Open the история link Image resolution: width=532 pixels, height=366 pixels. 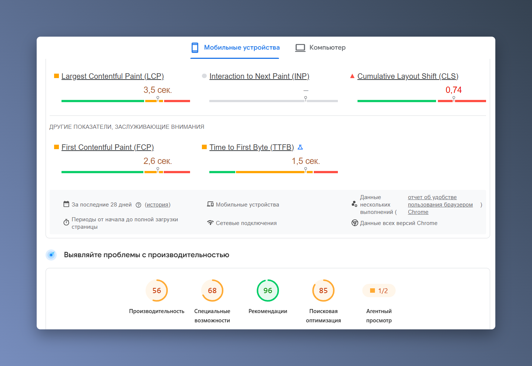pos(158,205)
